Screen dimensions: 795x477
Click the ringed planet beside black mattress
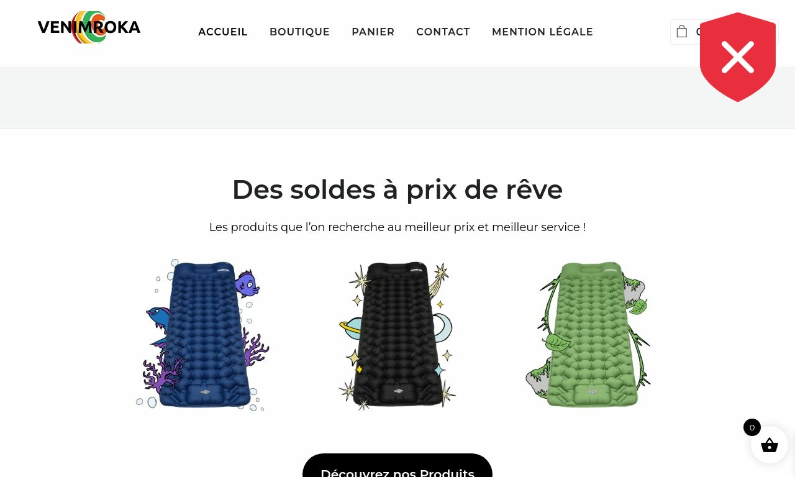pos(351,329)
